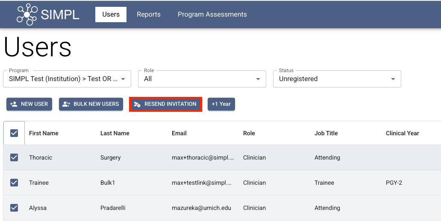Click first name cell 'Alyssa'
The image size is (441, 221).
38,208
